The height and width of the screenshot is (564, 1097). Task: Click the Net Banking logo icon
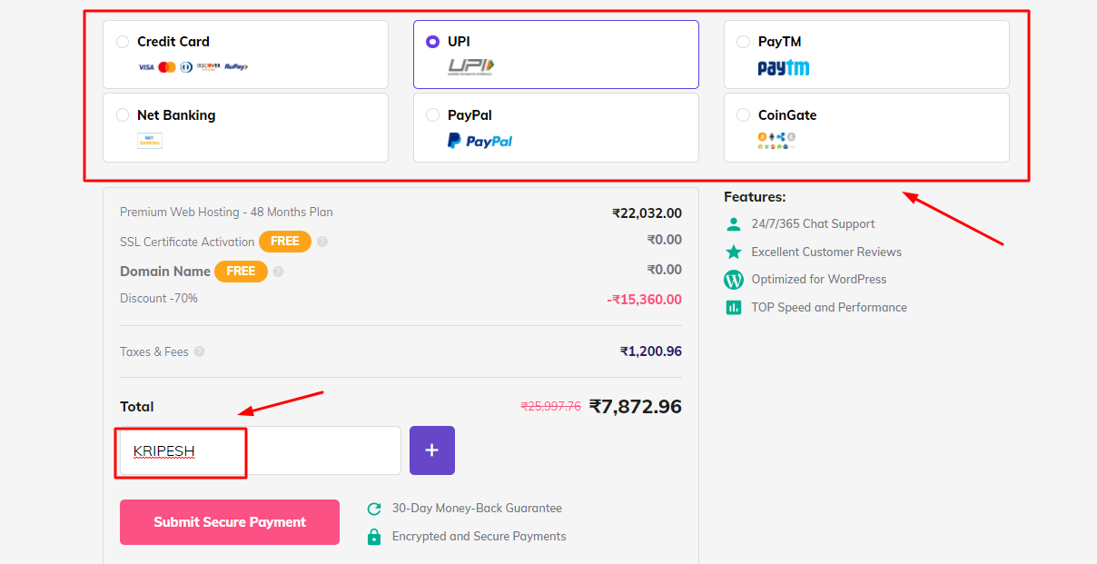click(x=150, y=140)
